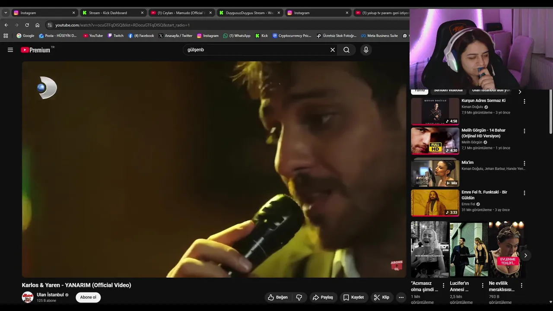Switch to yakup tv paramı geri tab

click(x=381, y=13)
